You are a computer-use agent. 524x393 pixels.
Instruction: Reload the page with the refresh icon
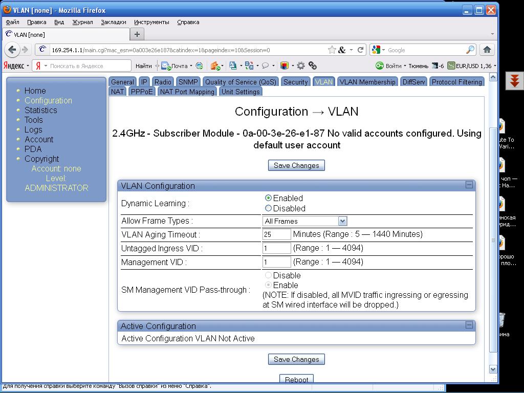point(360,50)
